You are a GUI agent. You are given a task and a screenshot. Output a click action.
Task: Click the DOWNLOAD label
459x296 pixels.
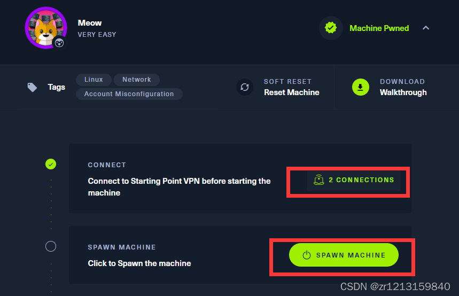402,82
